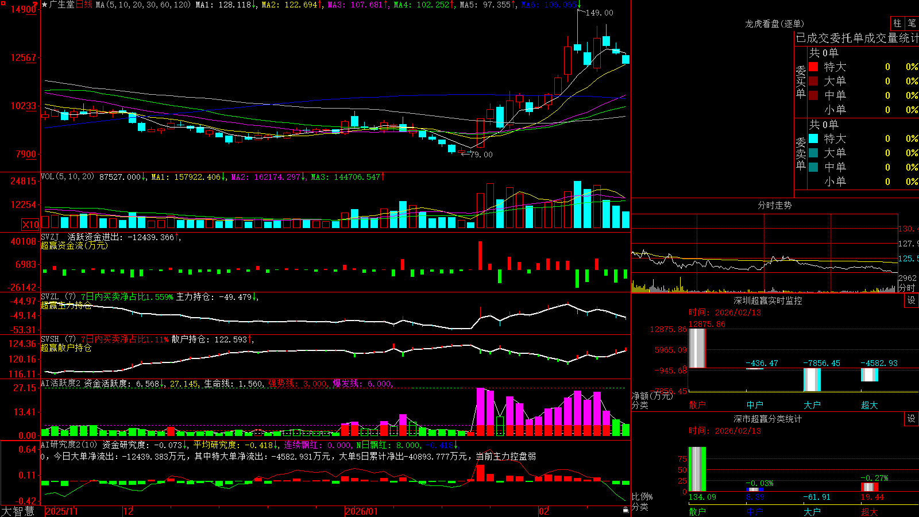Switch Dragon-Tiger panel to 笔 tick view
This screenshot has height=517, width=919.
coord(912,24)
